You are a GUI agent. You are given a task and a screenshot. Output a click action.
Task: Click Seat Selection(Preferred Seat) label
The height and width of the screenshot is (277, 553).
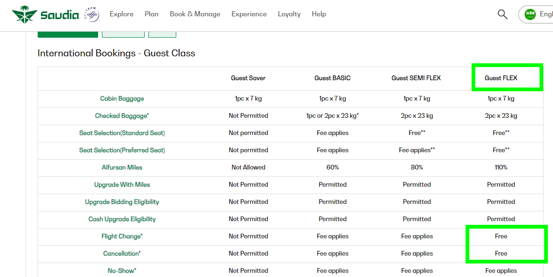[x=122, y=150]
